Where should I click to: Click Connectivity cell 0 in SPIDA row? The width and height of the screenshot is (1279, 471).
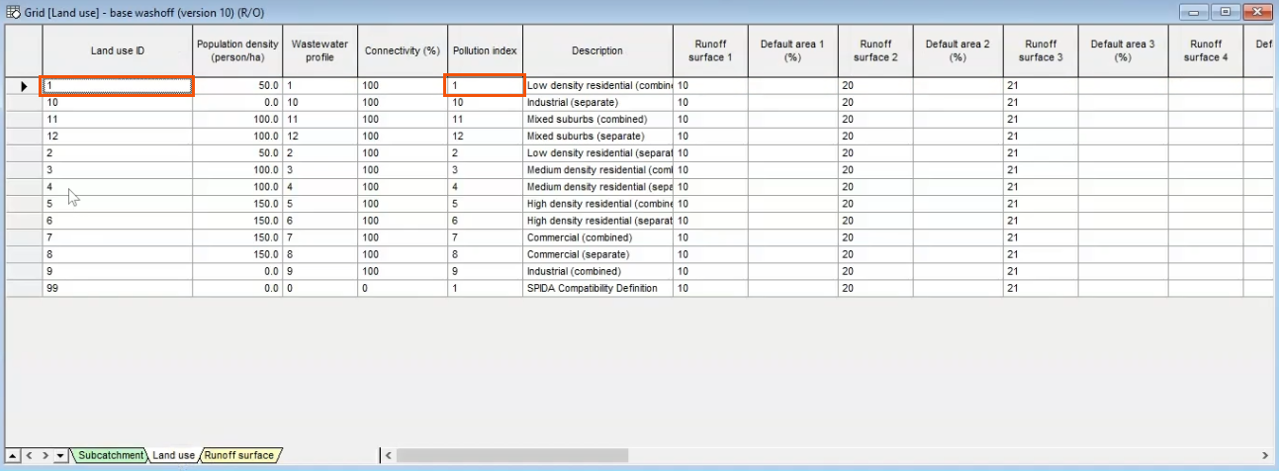click(x=403, y=288)
